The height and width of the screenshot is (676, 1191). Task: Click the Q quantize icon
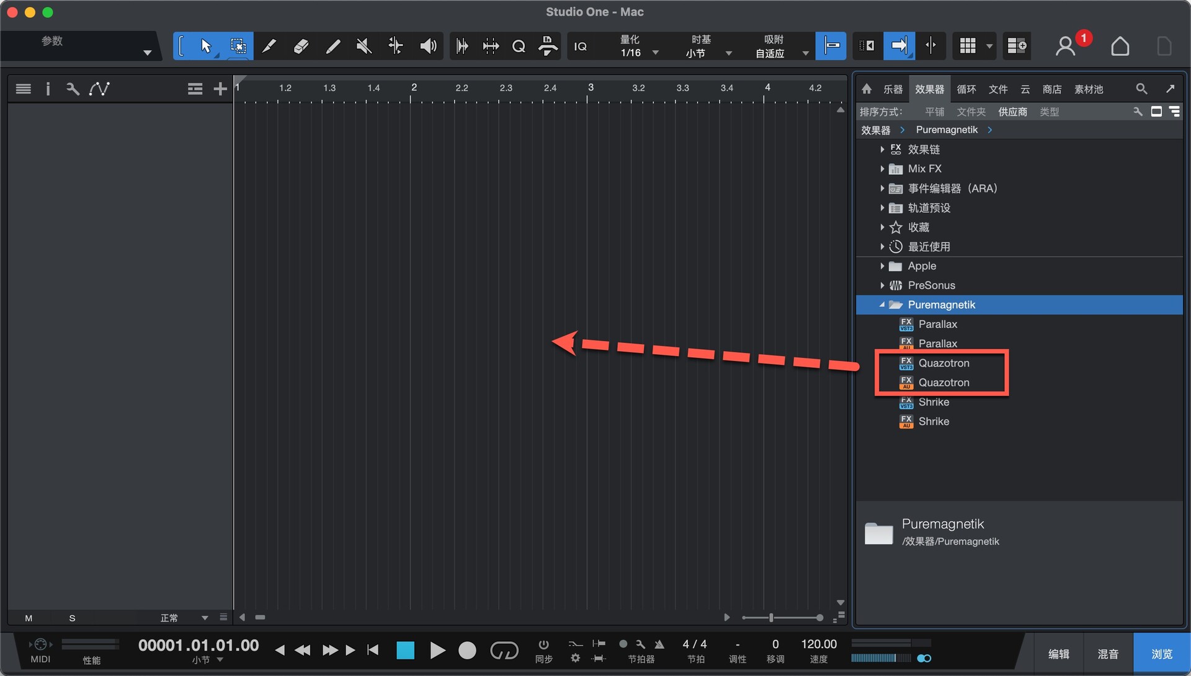[519, 46]
